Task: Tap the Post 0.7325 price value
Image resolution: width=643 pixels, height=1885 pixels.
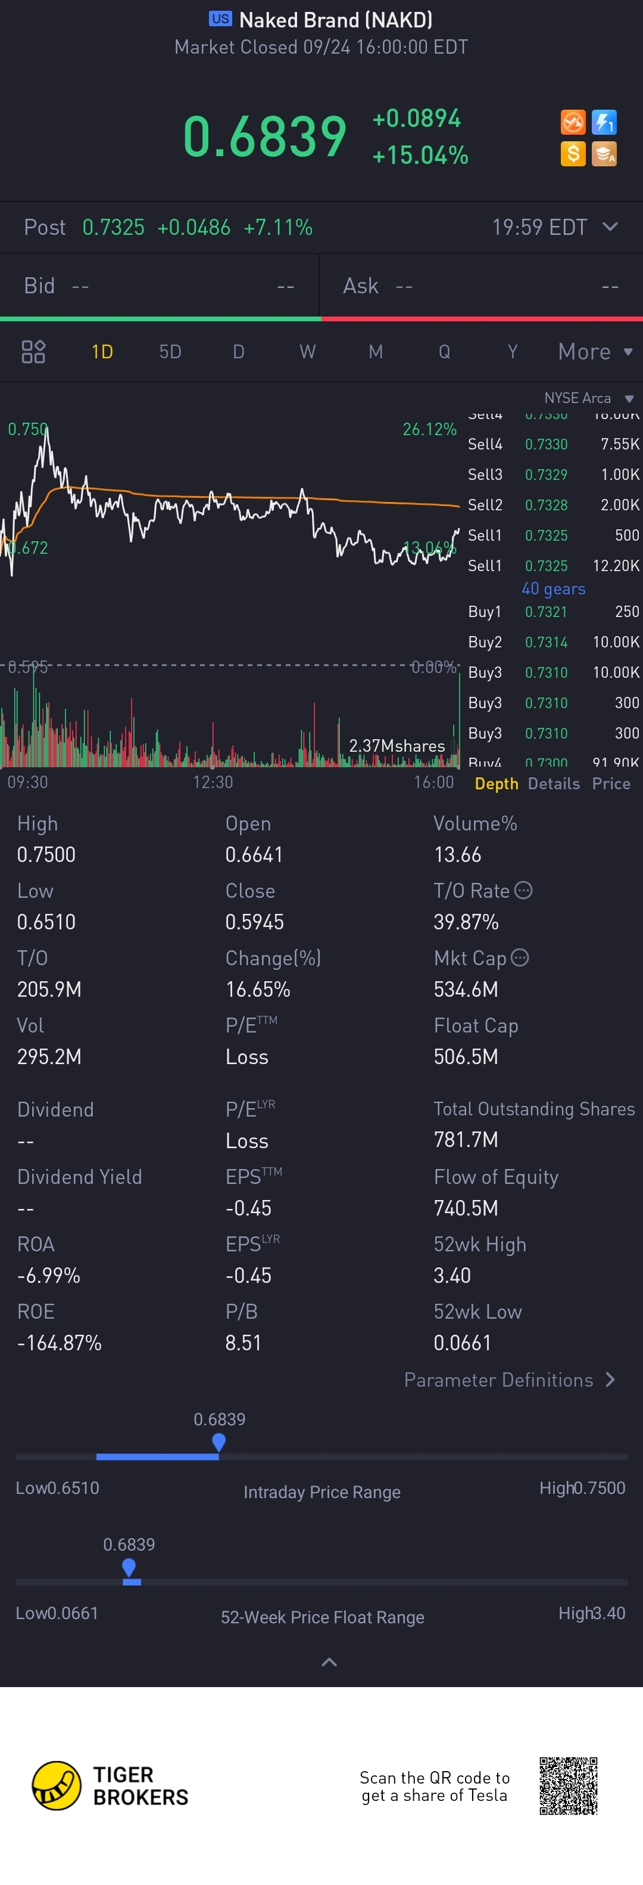Action: pos(113,228)
